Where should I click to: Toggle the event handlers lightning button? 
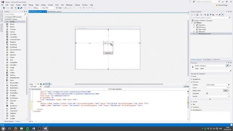click(230, 65)
